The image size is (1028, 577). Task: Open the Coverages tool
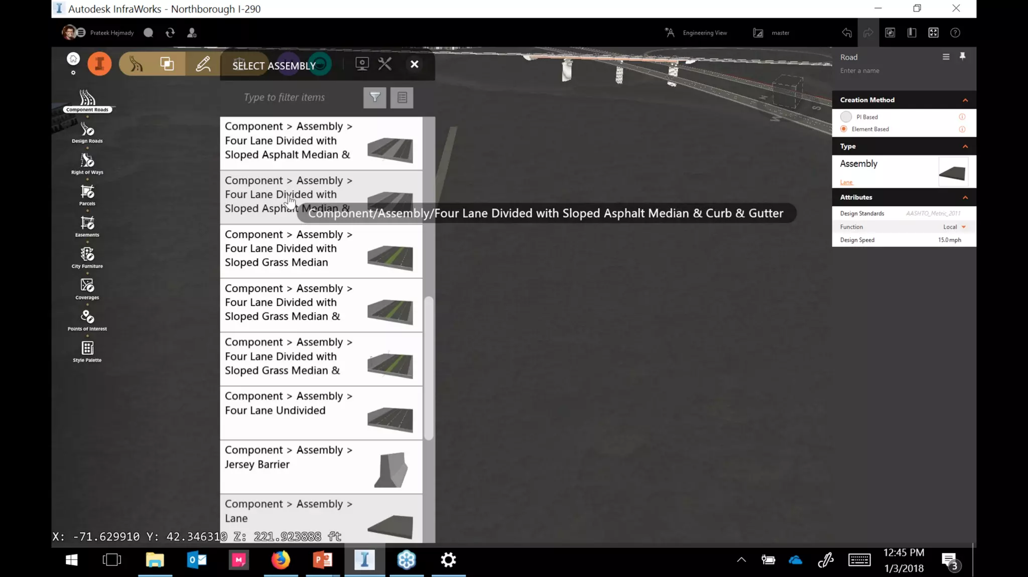[87, 289]
